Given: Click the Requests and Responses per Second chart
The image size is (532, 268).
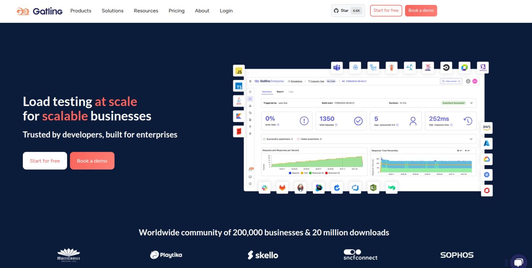Looking at the screenshot, I should pyautogui.click(x=314, y=162).
